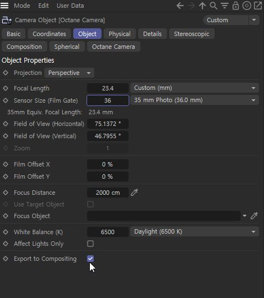Open the Projection Perspective dropdown
Screen dimensions: 264x298
pos(69,73)
